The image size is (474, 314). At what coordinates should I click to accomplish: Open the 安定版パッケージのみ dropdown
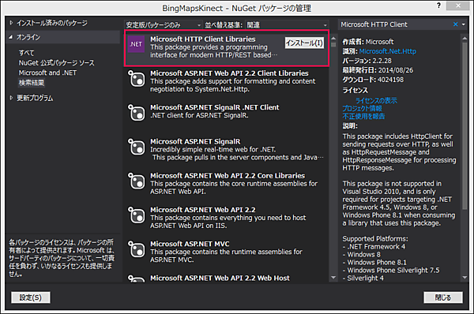163,24
